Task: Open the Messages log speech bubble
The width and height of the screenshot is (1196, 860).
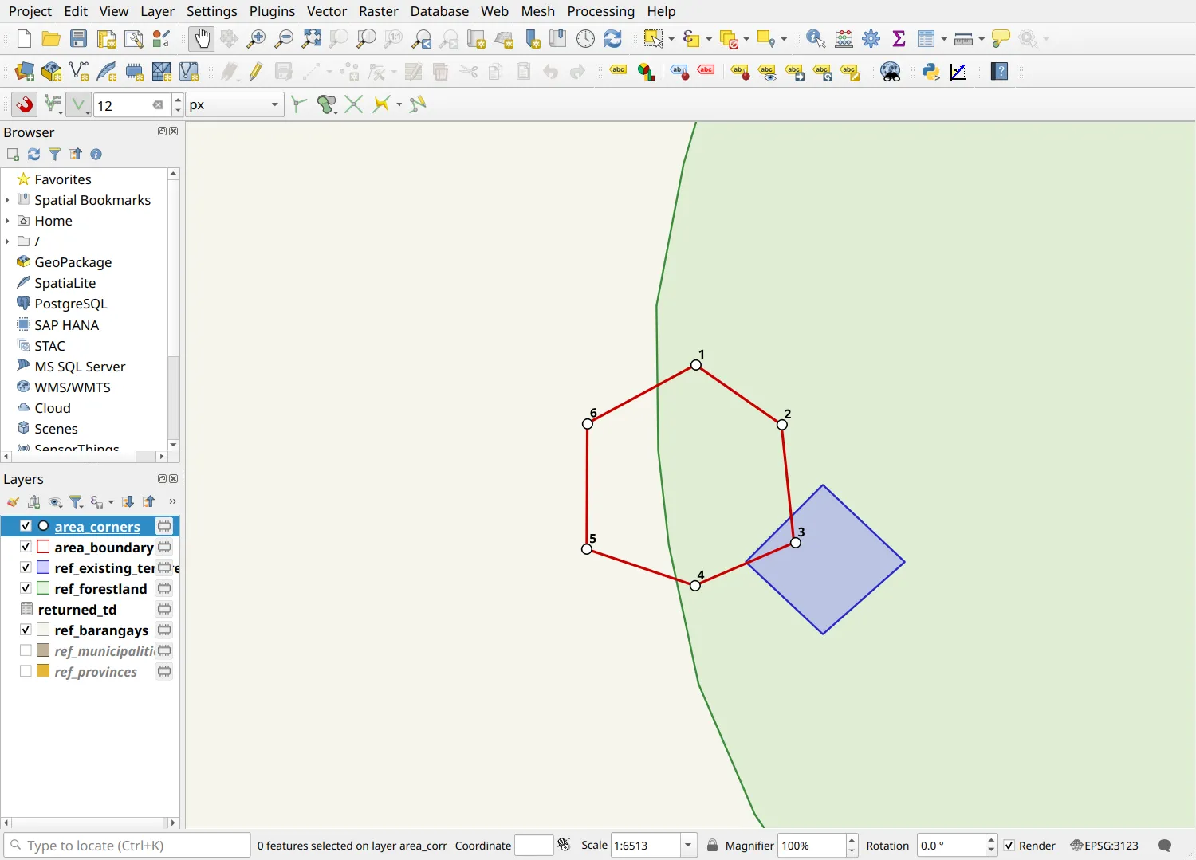Action: [x=1165, y=846]
